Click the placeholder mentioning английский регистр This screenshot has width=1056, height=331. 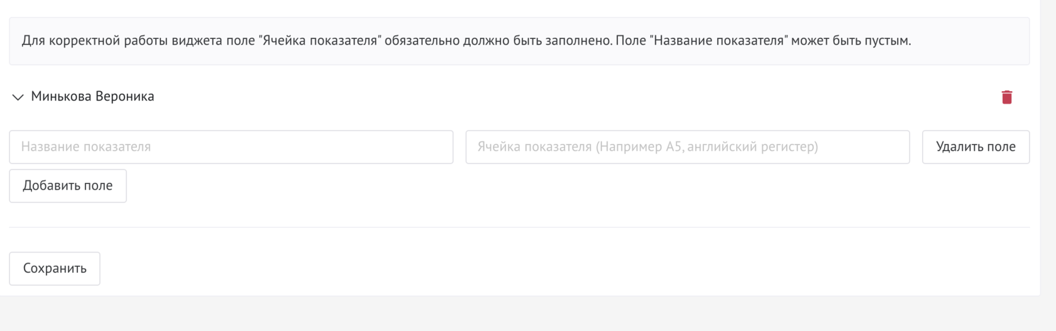(x=647, y=147)
